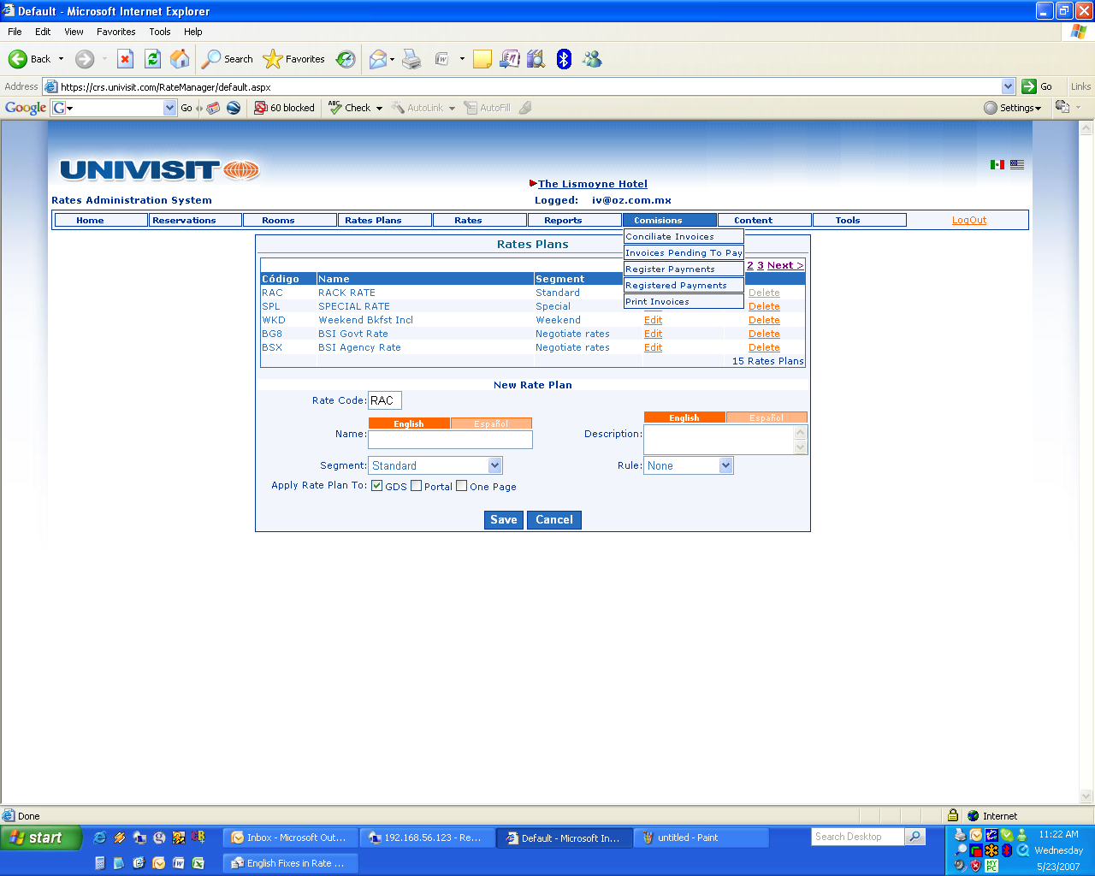This screenshot has width=1095, height=876.
Task: Click the Refresh page icon
Action: coord(153,59)
